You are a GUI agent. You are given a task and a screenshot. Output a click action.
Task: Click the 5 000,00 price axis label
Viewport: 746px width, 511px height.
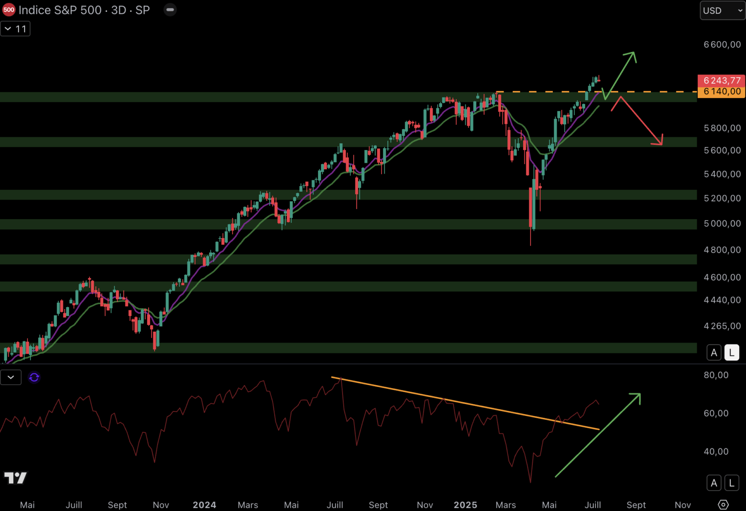tap(722, 223)
